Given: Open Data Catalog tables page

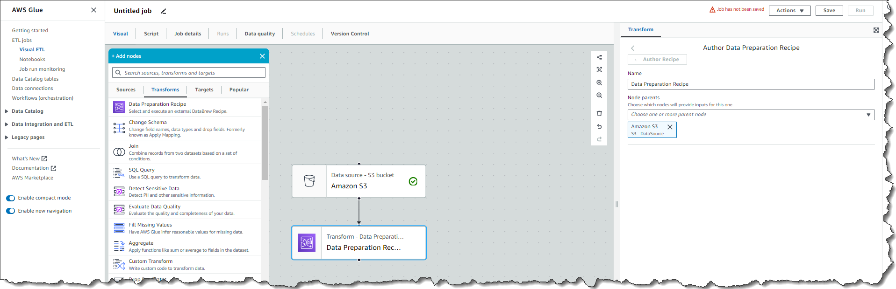Looking at the screenshot, I should (x=36, y=79).
